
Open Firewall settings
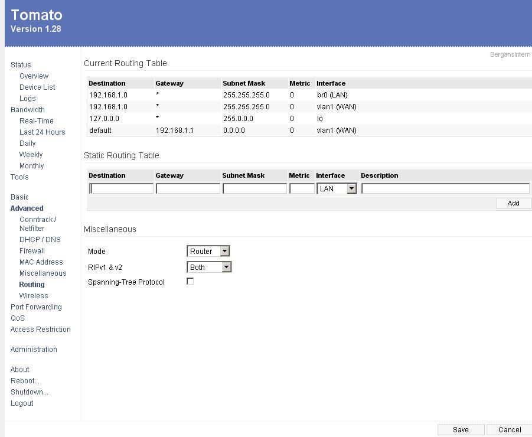coord(32,251)
